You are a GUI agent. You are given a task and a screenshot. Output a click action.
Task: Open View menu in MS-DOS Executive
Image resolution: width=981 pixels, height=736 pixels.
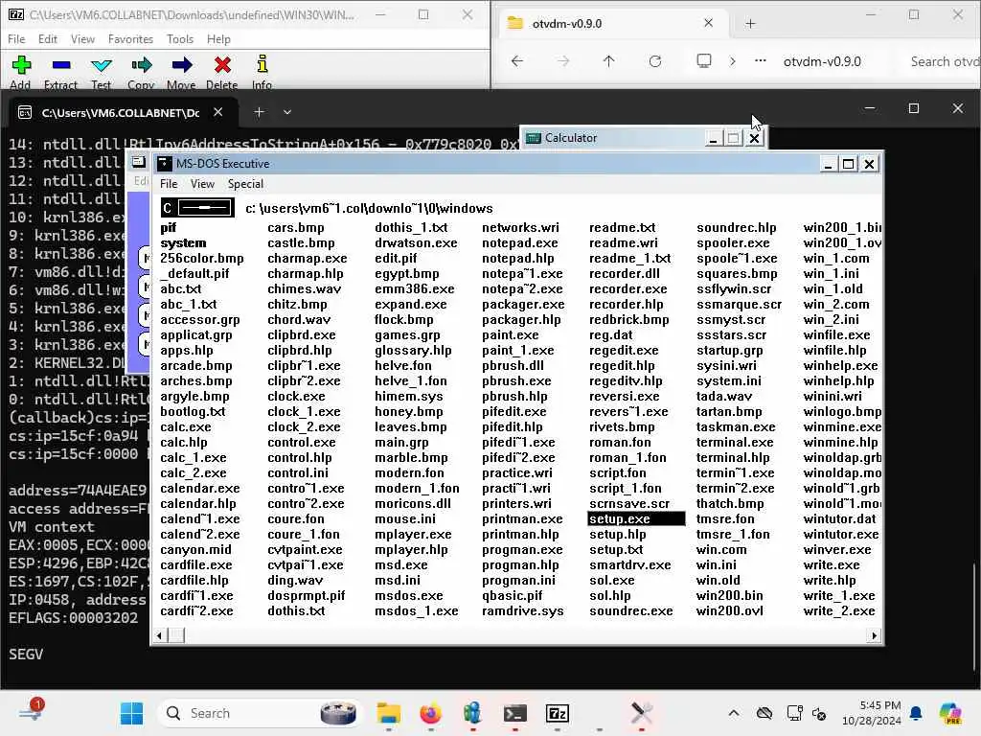pos(202,184)
